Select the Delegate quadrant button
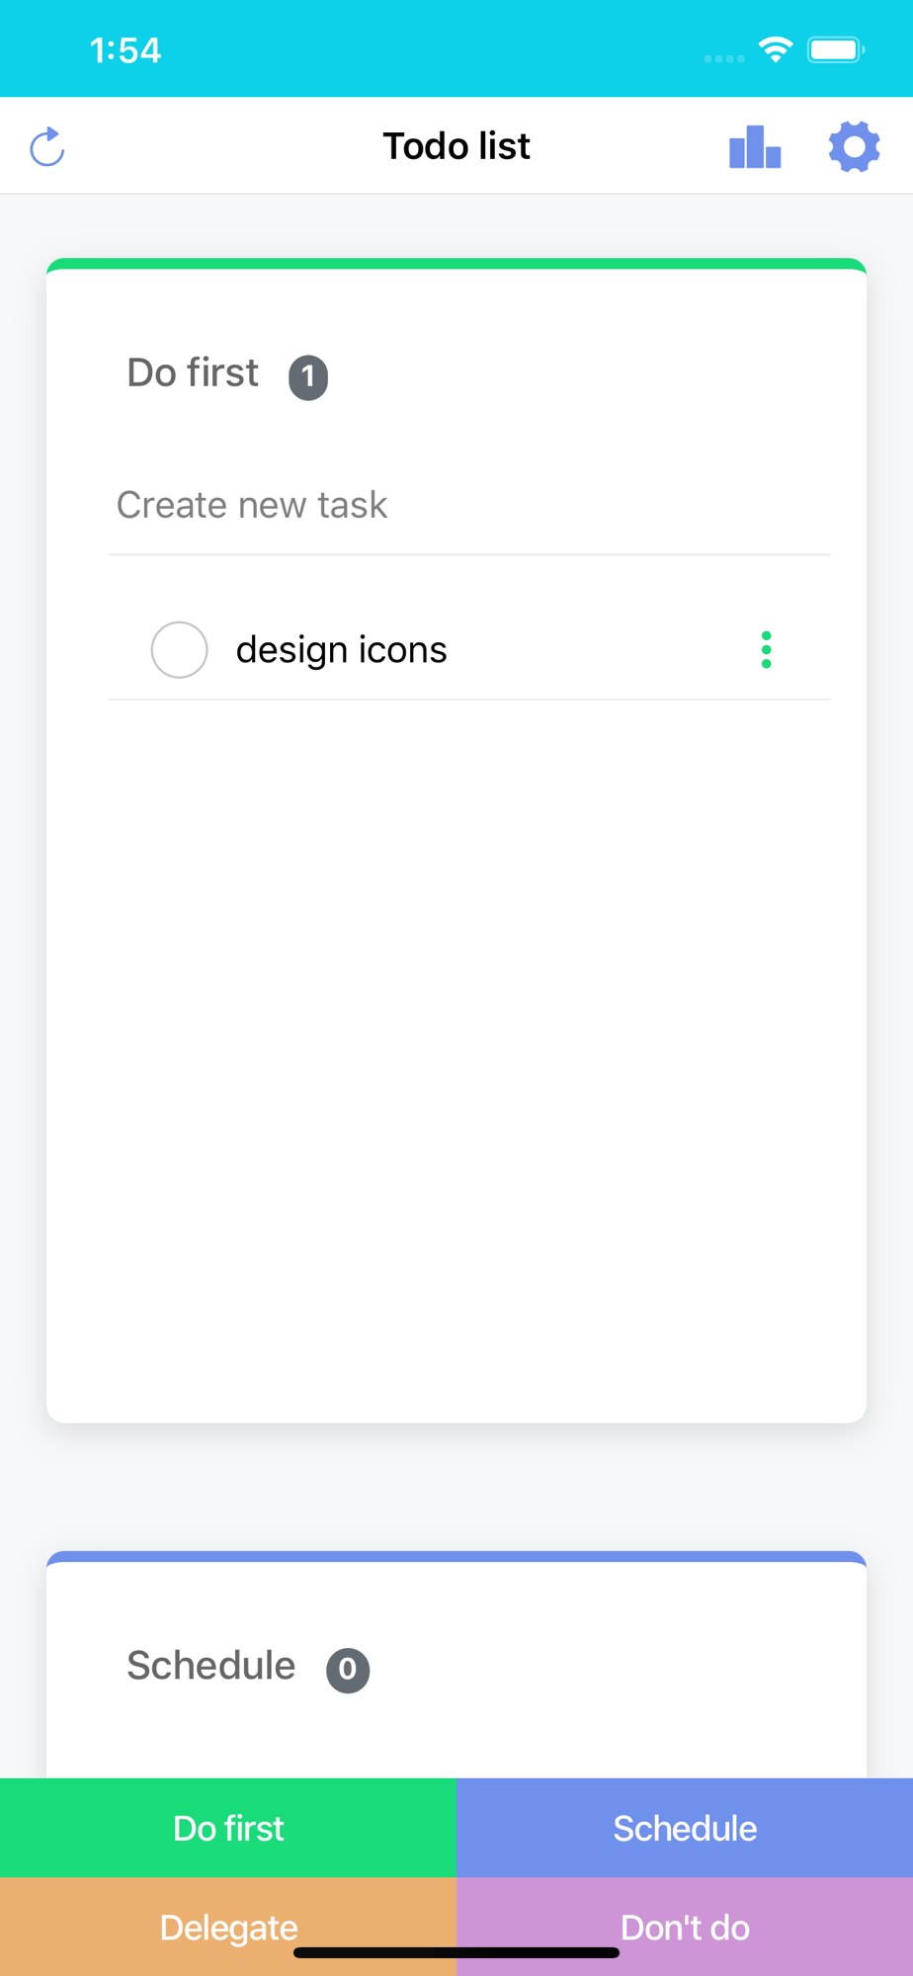This screenshot has height=1976, width=913. (x=228, y=1927)
